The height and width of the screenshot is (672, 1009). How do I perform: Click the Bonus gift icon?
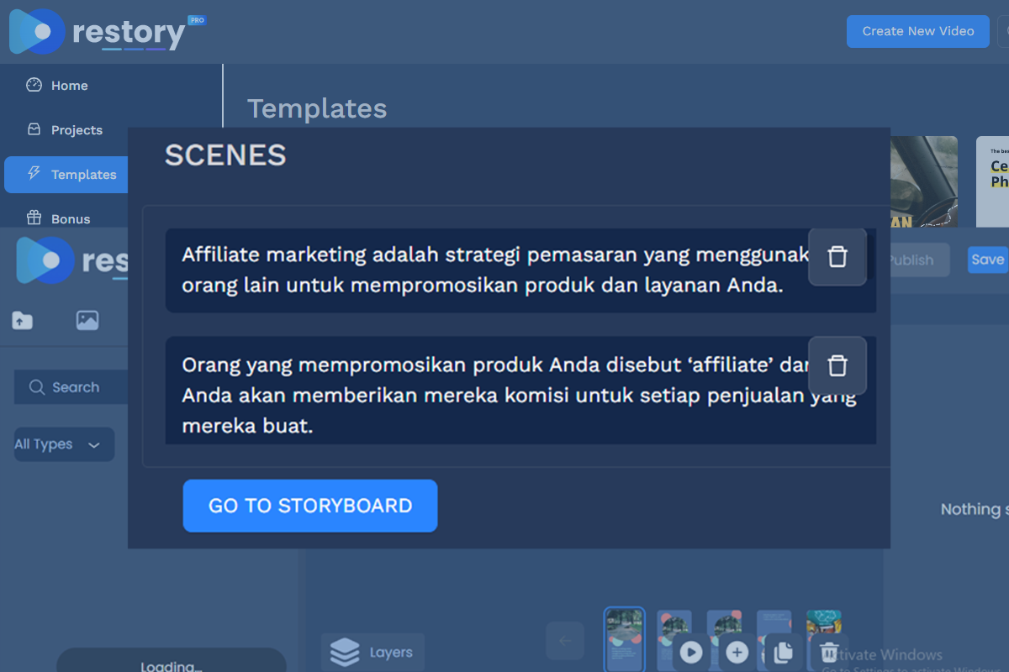(x=34, y=218)
